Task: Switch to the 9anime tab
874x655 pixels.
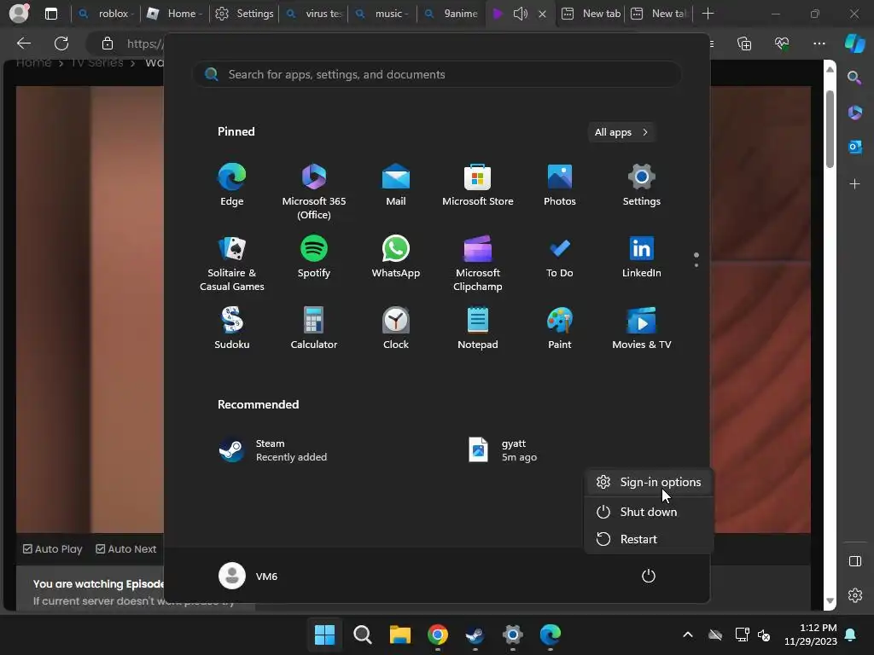Action: [x=452, y=14]
